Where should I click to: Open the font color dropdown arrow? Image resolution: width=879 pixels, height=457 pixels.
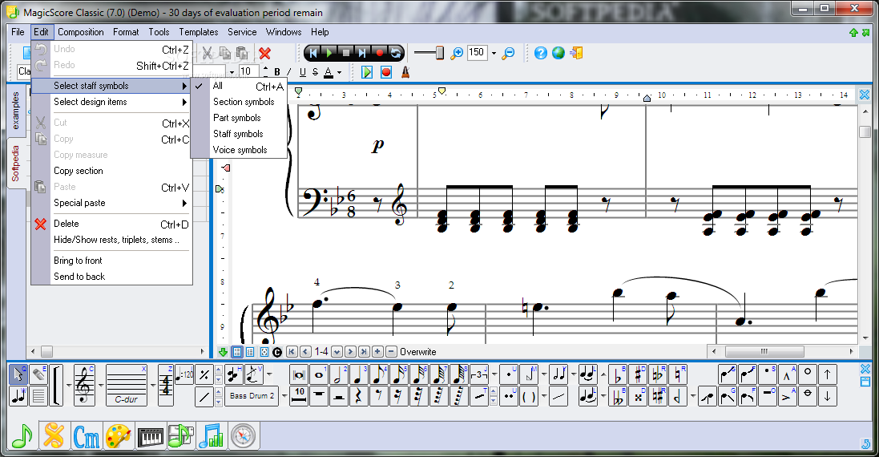pyautogui.click(x=339, y=72)
